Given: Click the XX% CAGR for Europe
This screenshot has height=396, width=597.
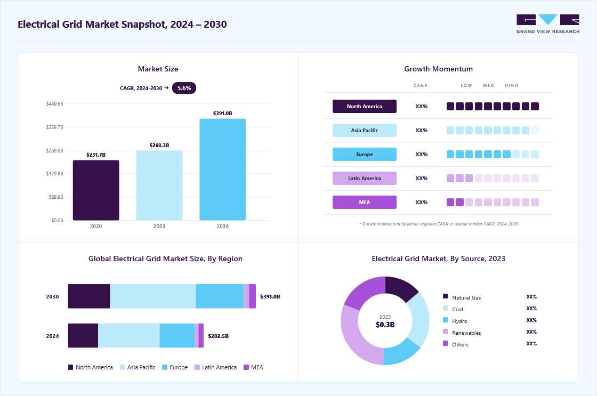Looking at the screenshot, I should 422,154.
